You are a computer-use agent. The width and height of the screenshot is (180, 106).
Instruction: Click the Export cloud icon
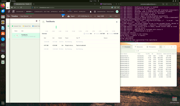pyautogui.click(x=69, y=16)
